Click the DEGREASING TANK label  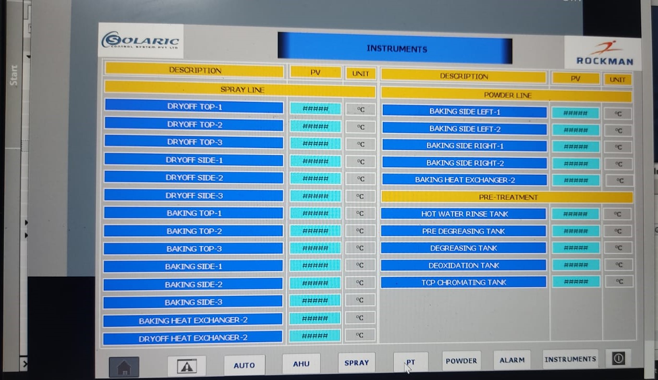tap(464, 248)
